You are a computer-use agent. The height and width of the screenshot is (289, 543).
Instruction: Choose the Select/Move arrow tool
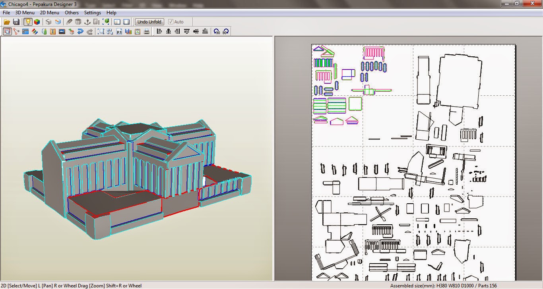[x=7, y=31]
